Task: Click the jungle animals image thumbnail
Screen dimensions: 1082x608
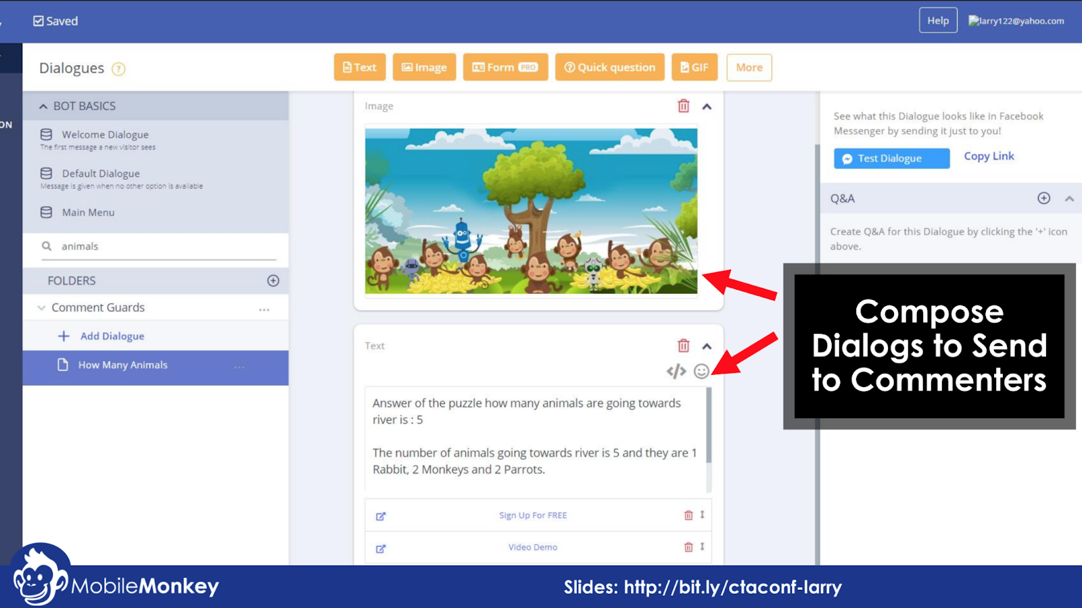Action: 532,211
